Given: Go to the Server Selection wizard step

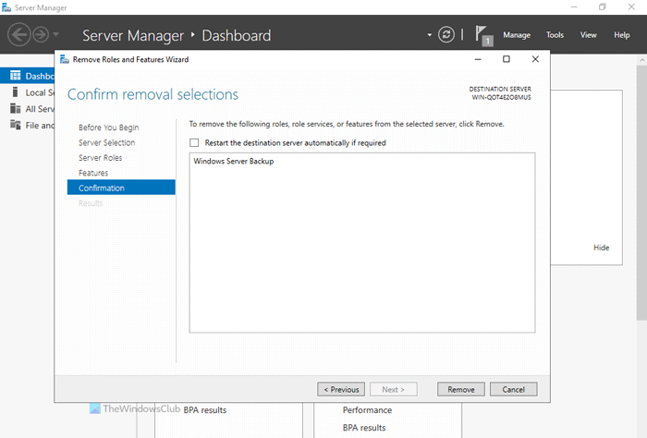Looking at the screenshot, I should 106,142.
